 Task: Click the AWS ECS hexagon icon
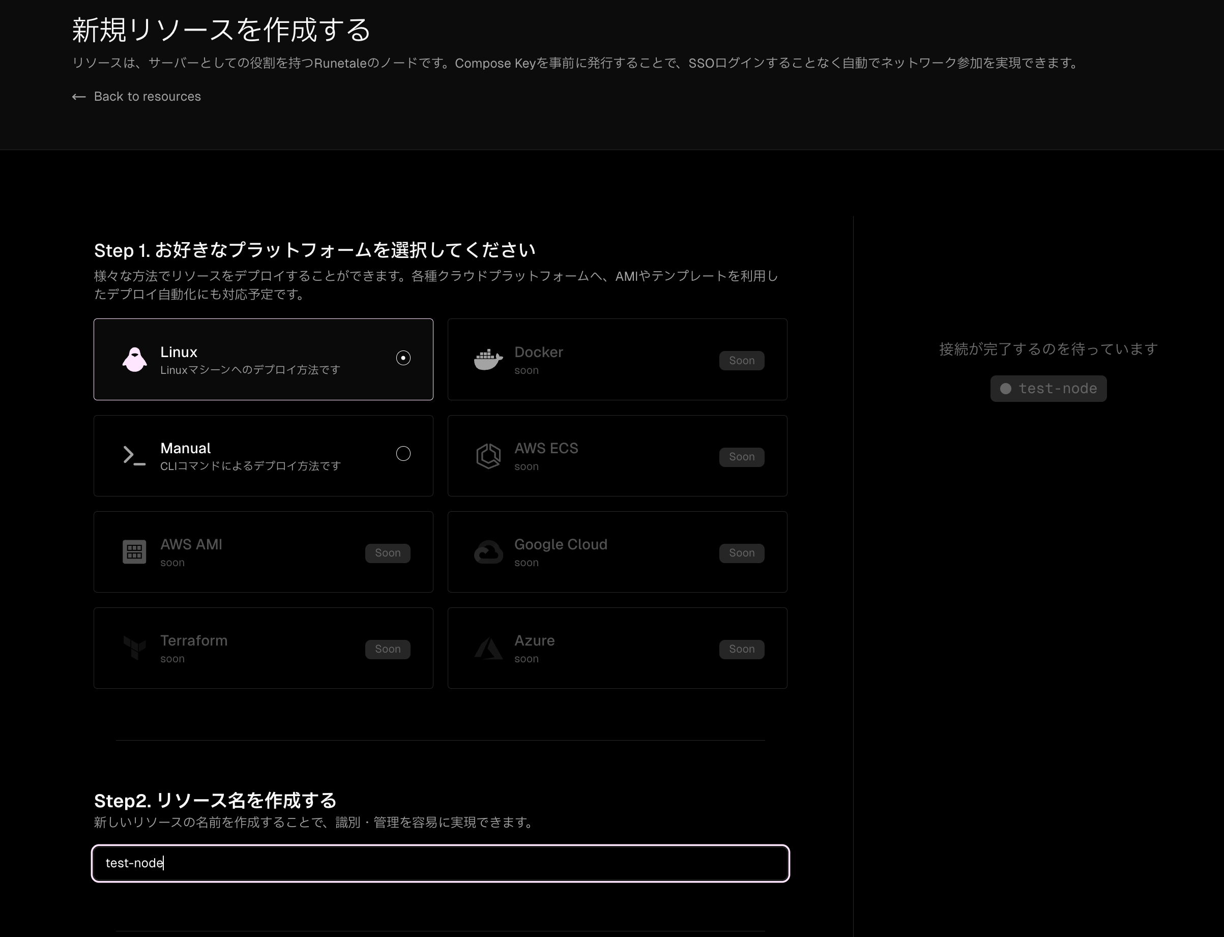(488, 456)
